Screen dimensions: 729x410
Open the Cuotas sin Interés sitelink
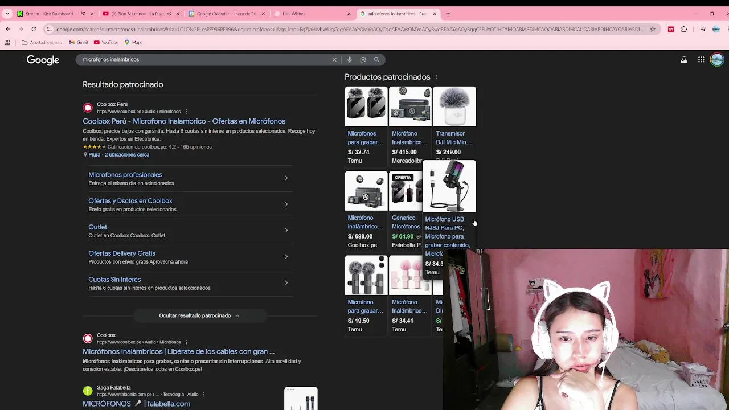pos(114,280)
